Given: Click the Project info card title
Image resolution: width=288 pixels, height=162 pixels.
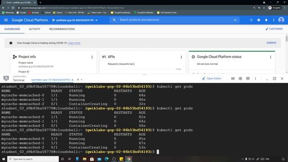Looking at the screenshot, I should click(27, 57).
